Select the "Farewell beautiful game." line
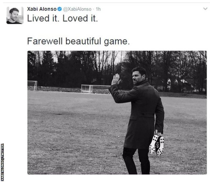The image size is (210, 182). (78, 41)
